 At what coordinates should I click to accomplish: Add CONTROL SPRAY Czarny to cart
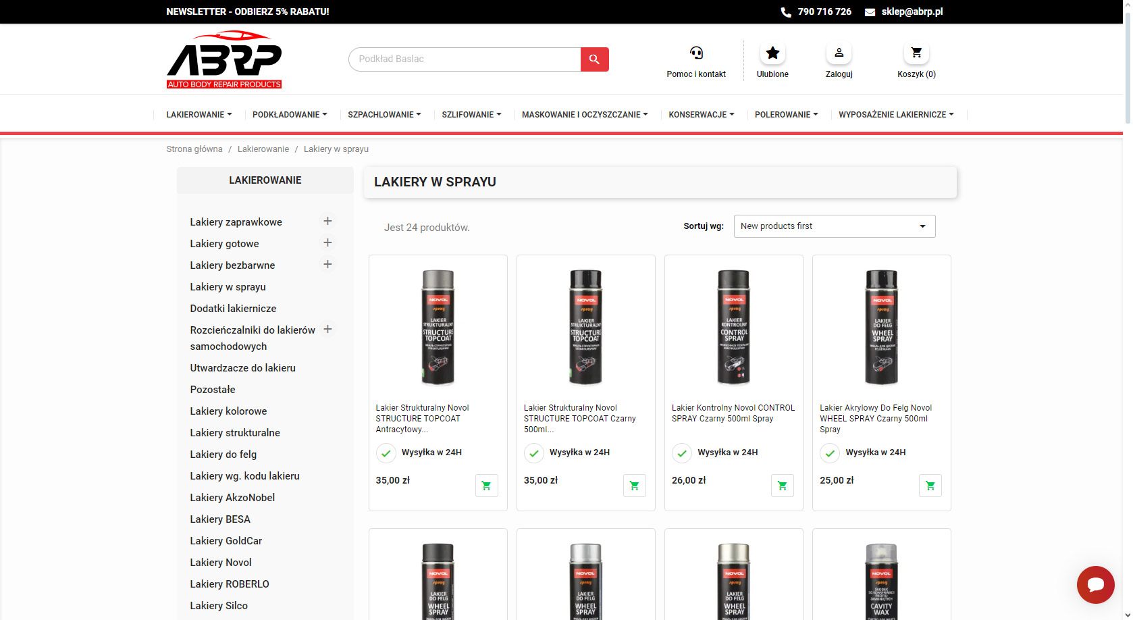782,486
